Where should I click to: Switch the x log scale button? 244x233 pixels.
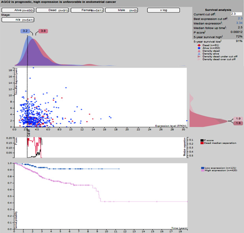click(164, 10)
